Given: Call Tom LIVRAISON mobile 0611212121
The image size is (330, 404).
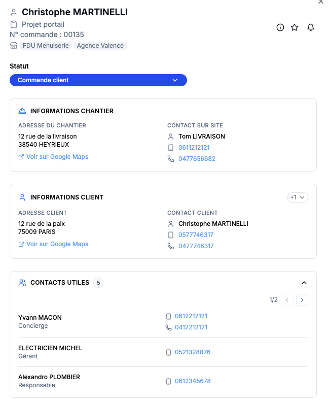Looking at the screenshot, I should [194, 148].
